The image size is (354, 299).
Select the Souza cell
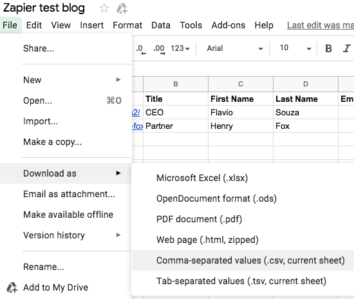coord(306,112)
